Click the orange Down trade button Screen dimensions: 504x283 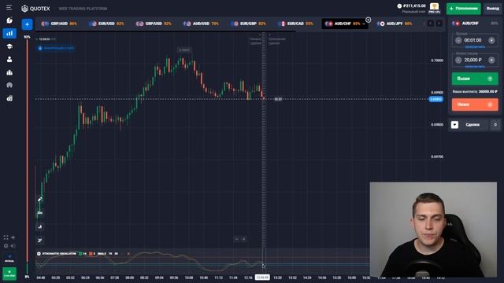[475, 105]
